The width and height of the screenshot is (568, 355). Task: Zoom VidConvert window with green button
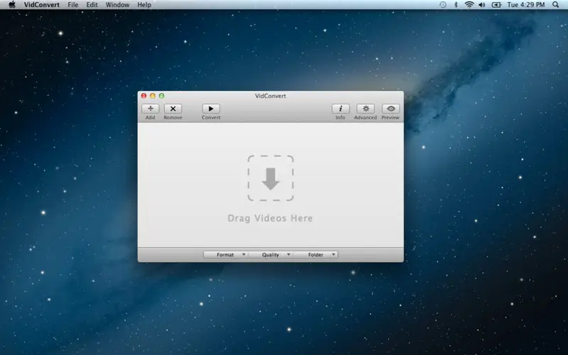point(162,96)
